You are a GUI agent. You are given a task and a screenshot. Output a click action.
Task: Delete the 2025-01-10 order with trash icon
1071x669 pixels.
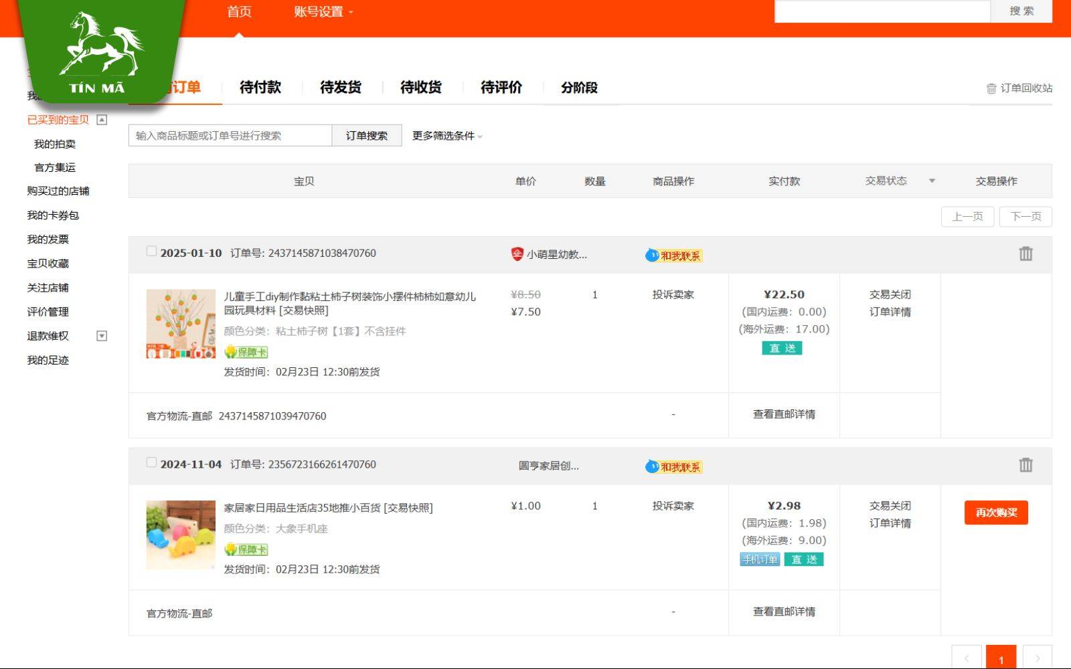pyautogui.click(x=1025, y=254)
